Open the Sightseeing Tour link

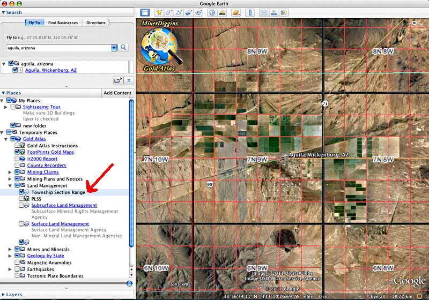[42, 107]
